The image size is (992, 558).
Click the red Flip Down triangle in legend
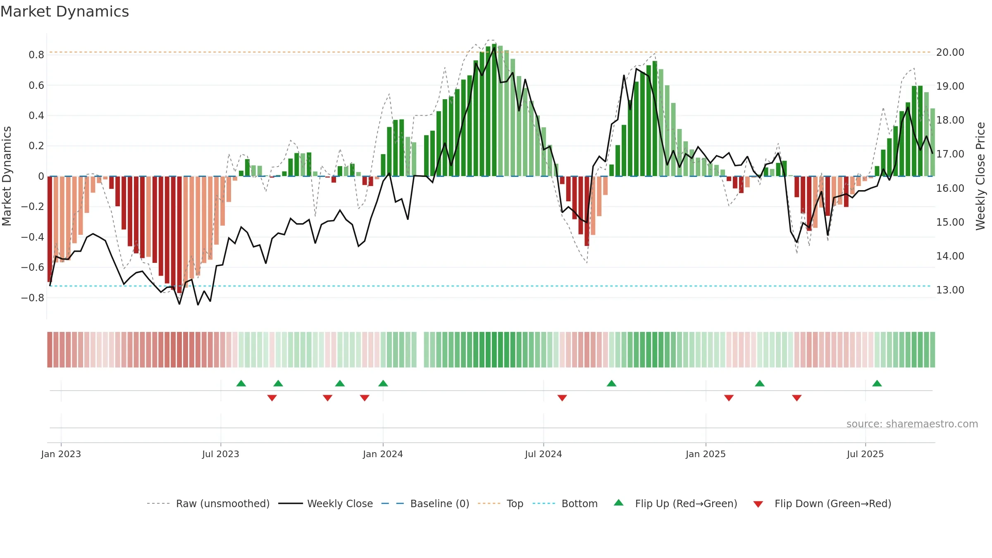[x=758, y=504]
